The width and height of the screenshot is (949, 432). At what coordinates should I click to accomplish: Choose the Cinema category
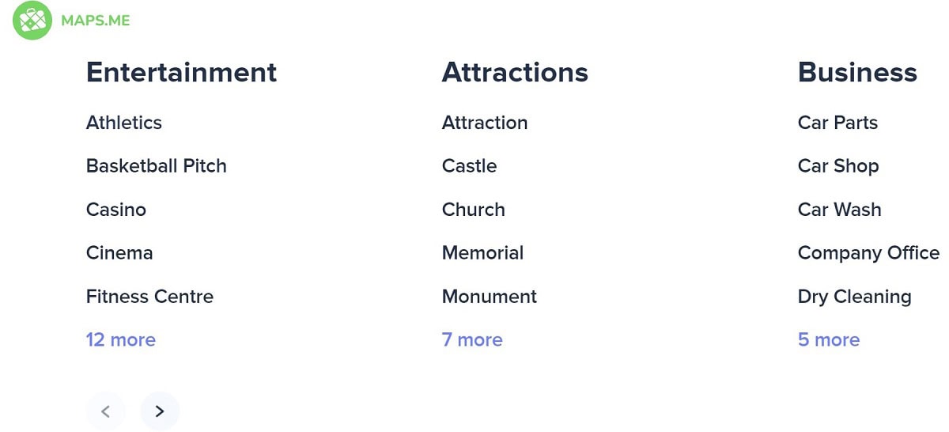pos(119,253)
